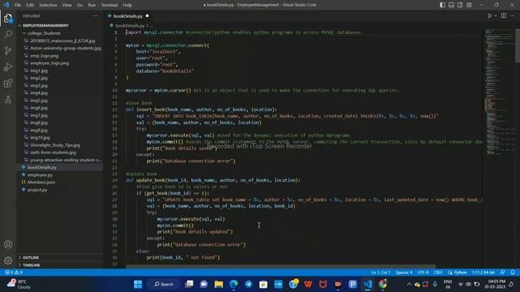Click Ln 1, Col 1 cursor position indicator
The height and width of the screenshot is (292, 520).
click(380, 273)
